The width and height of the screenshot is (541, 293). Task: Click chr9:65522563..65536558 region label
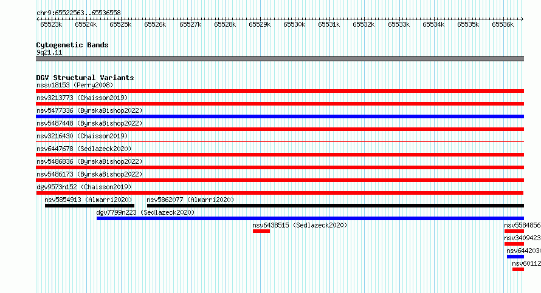pyautogui.click(x=78, y=13)
